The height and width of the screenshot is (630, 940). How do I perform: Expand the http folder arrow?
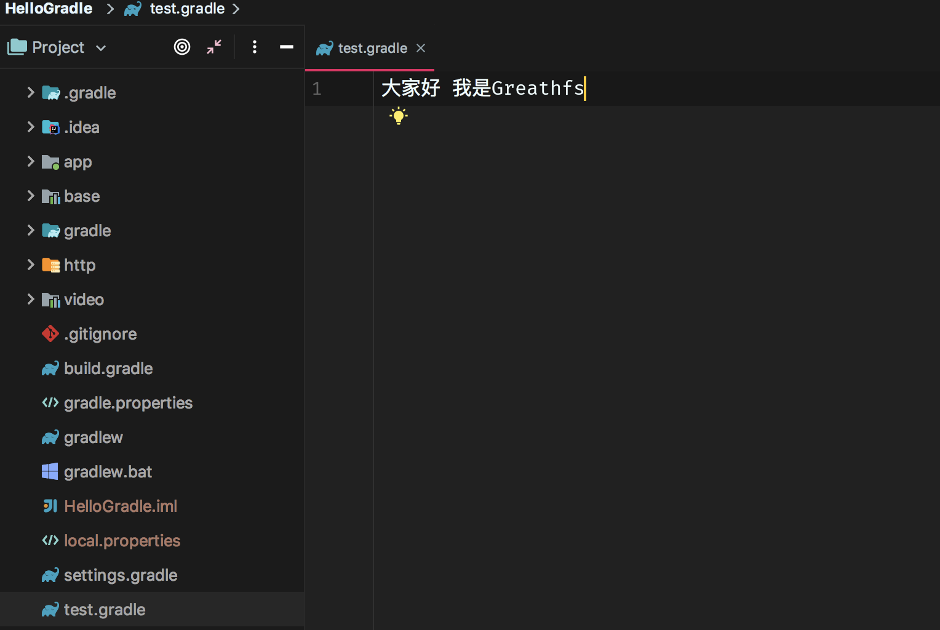click(x=31, y=265)
